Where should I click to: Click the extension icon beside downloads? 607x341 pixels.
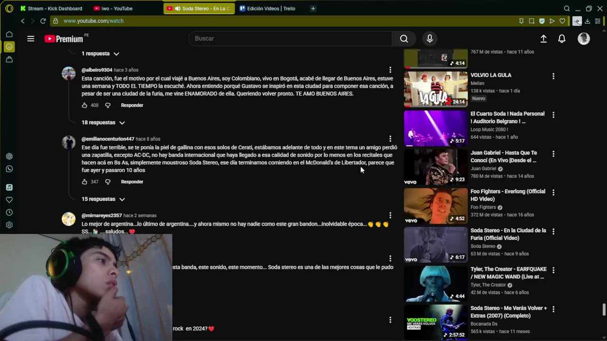pyautogui.click(x=577, y=21)
